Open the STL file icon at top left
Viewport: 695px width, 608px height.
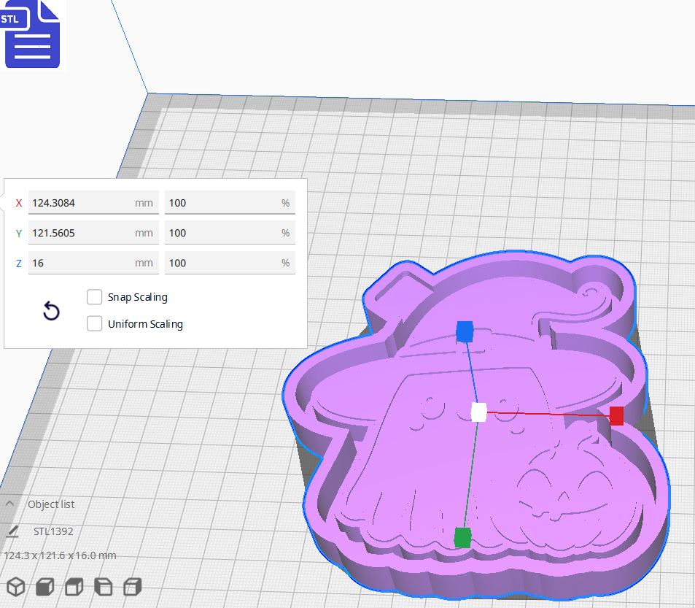(33, 34)
